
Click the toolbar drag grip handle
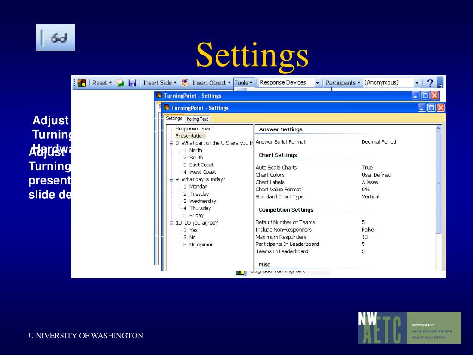(74, 83)
